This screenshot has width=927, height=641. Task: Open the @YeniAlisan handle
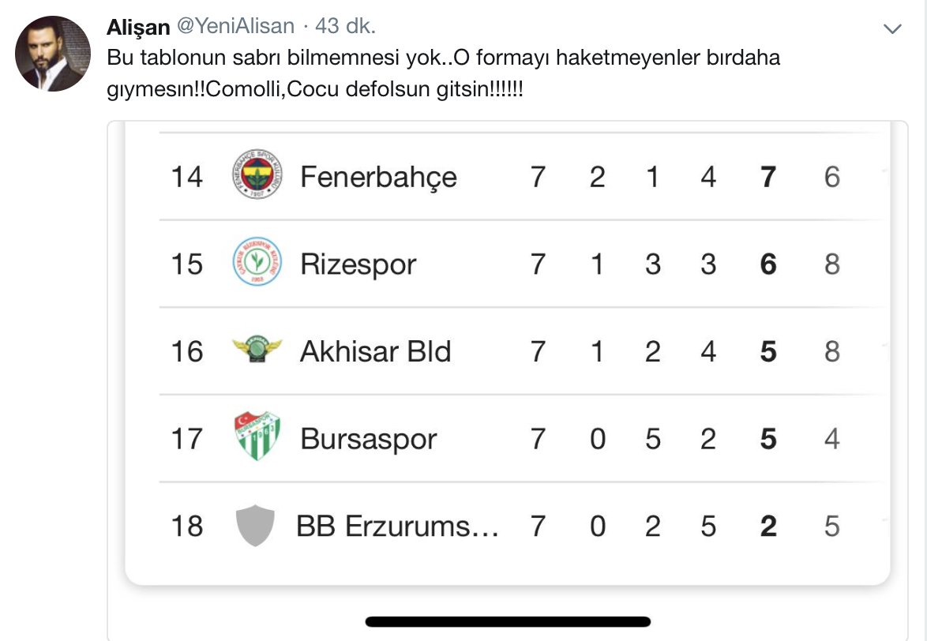235,27
